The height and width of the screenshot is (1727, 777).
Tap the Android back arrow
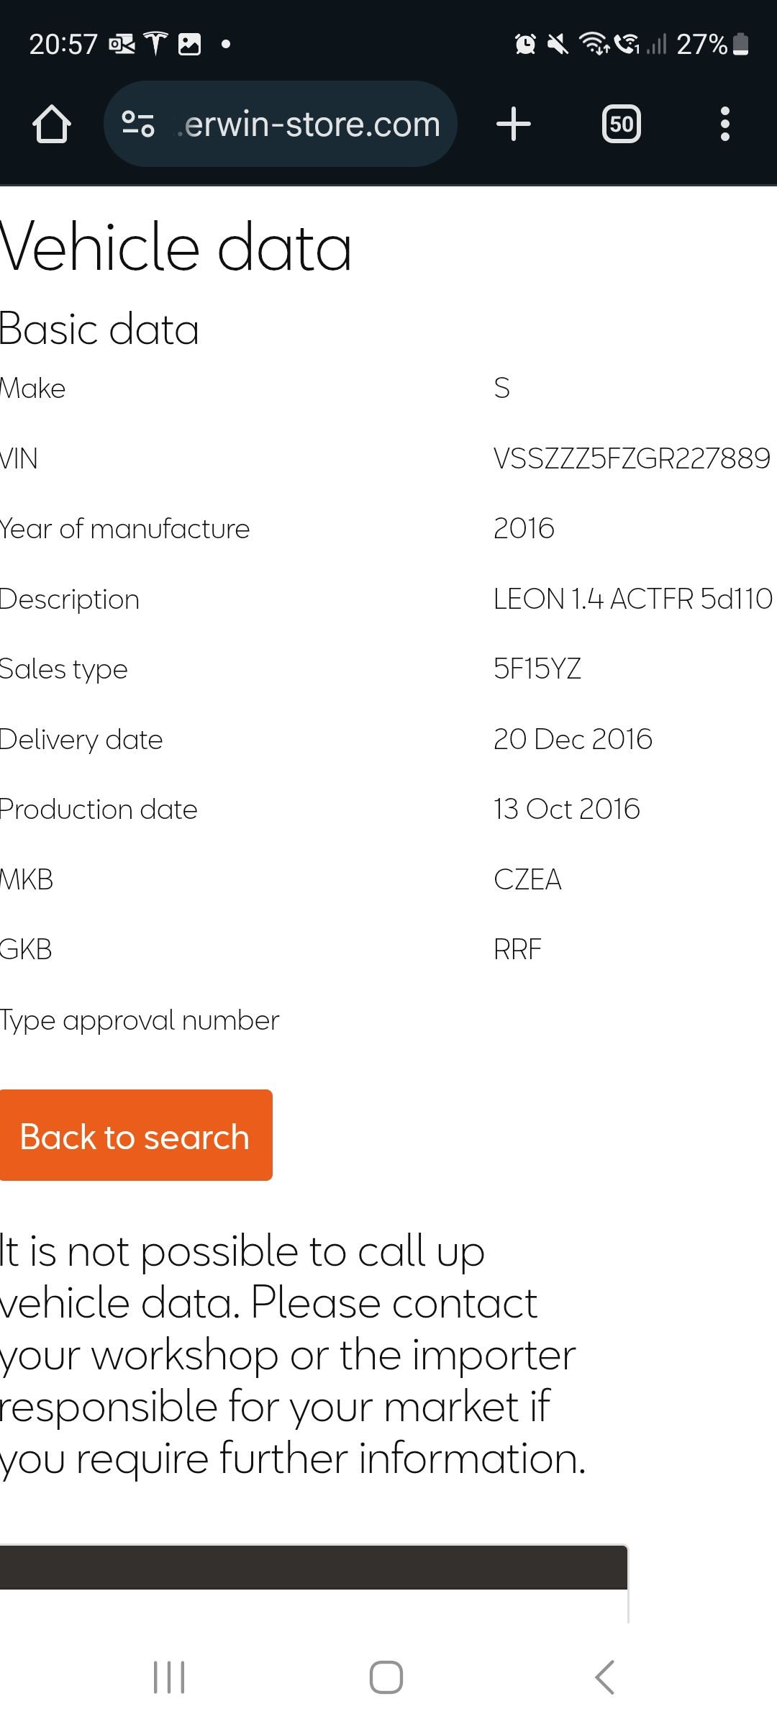click(x=605, y=1677)
